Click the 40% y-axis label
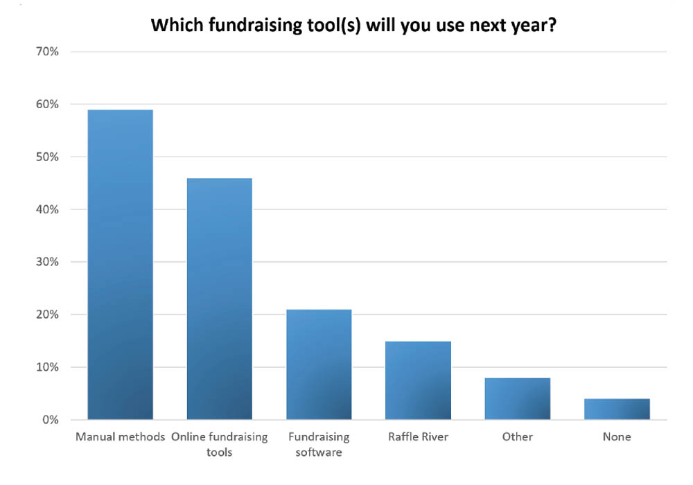The width and height of the screenshot is (693, 485). (47, 209)
